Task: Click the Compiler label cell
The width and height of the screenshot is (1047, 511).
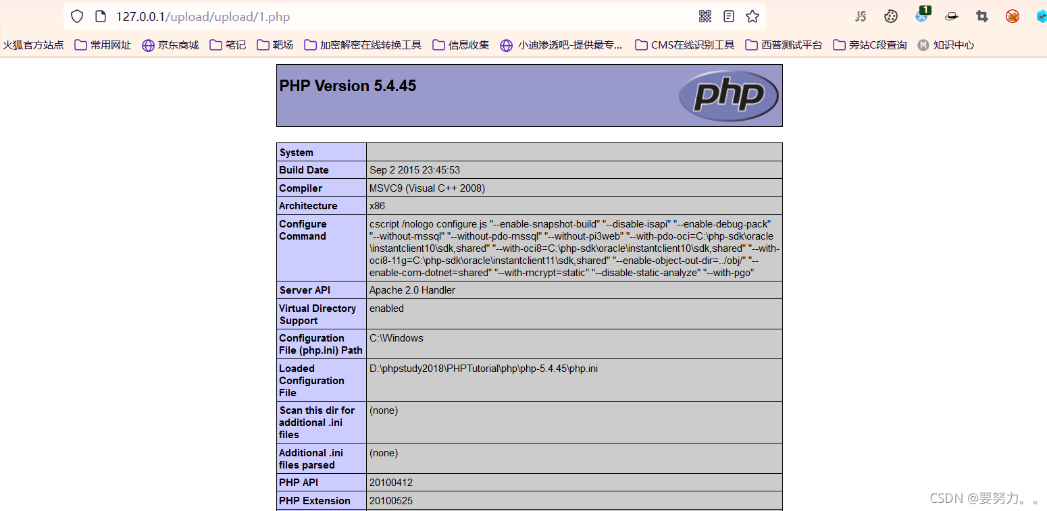Action: pyautogui.click(x=322, y=188)
